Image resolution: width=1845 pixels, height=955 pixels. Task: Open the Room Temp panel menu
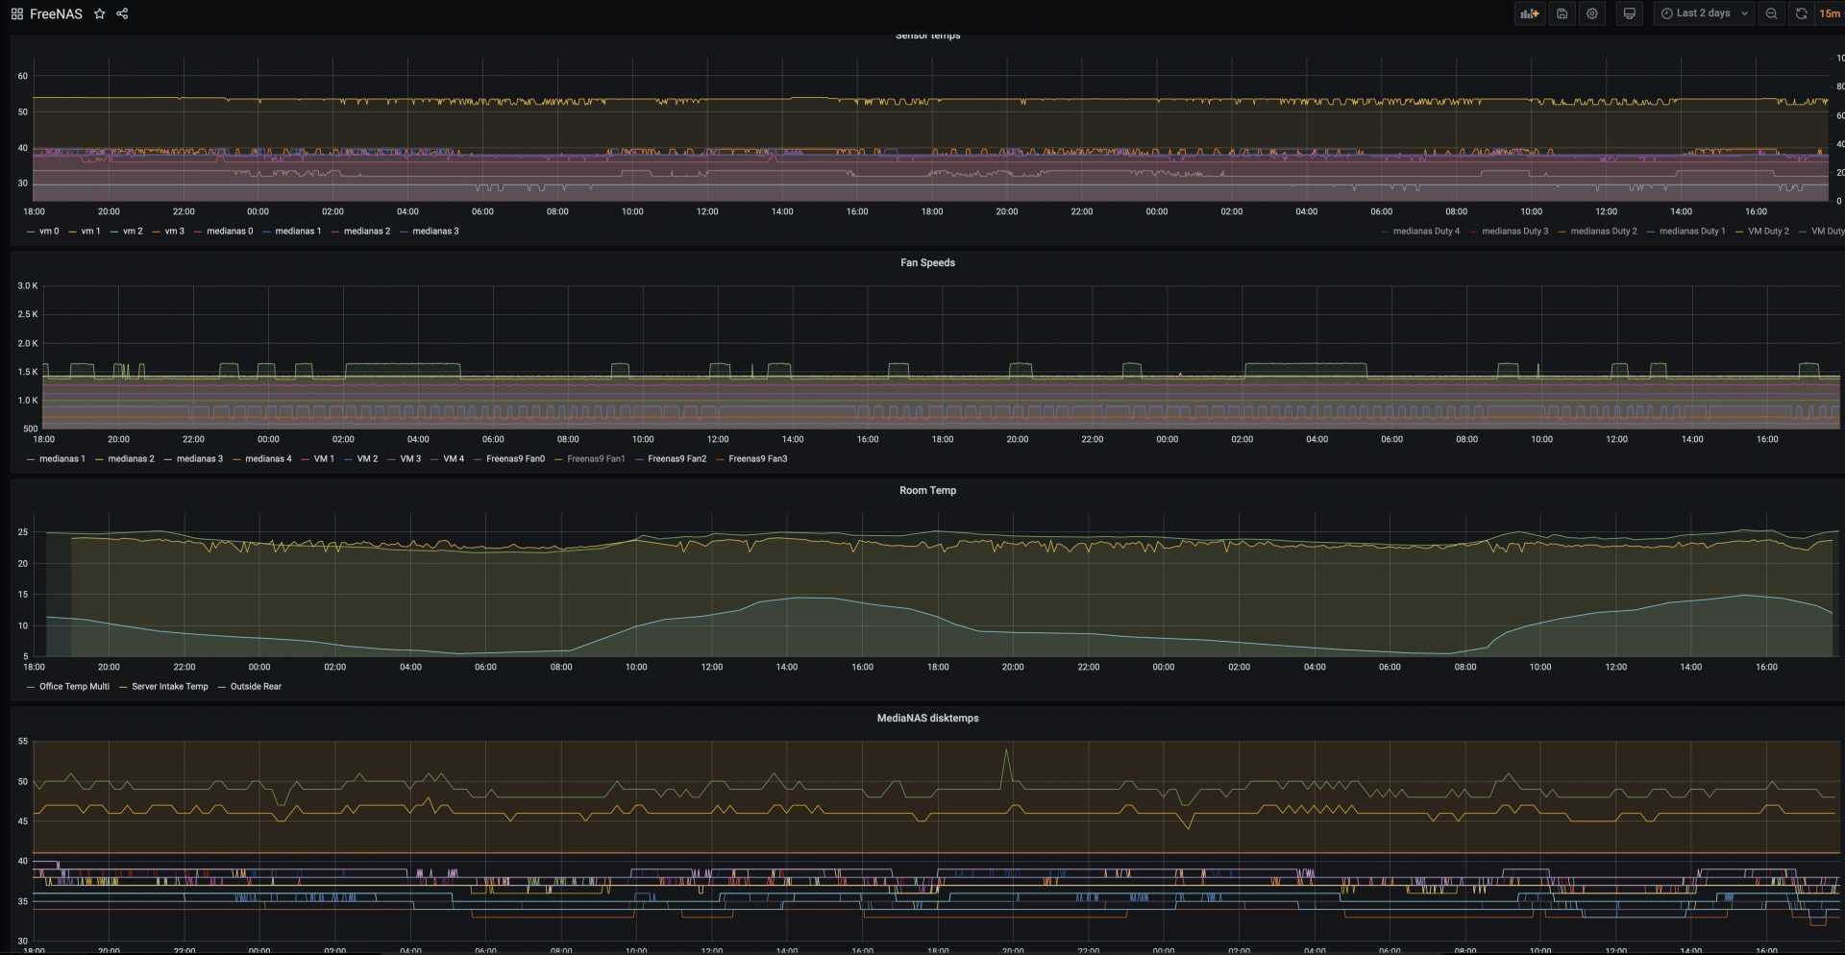click(927, 491)
